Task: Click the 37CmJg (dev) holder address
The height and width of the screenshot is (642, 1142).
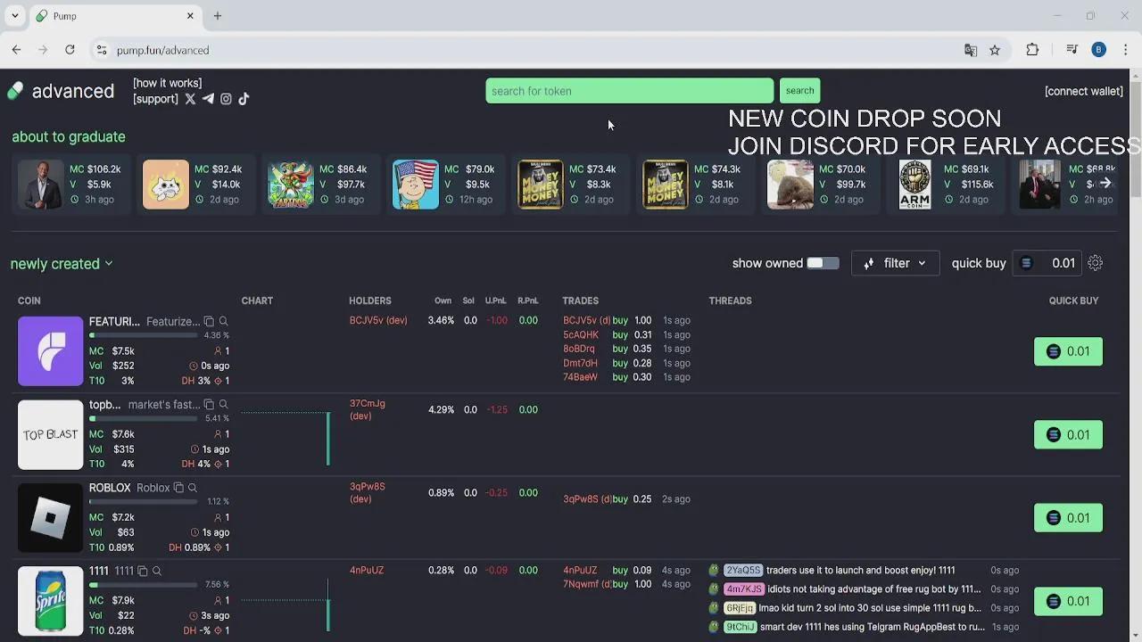Action: pyautogui.click(x=368, y=409)
